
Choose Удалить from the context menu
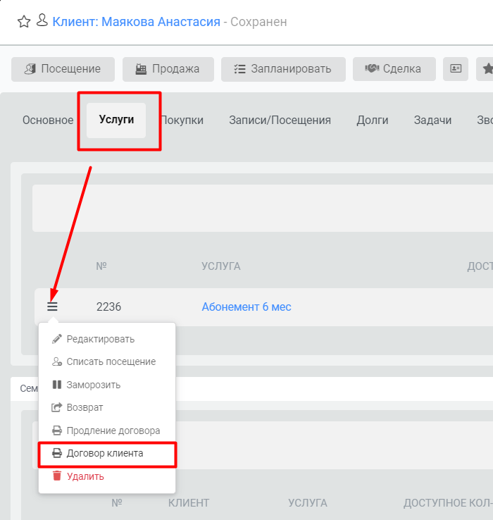(107, 476)
